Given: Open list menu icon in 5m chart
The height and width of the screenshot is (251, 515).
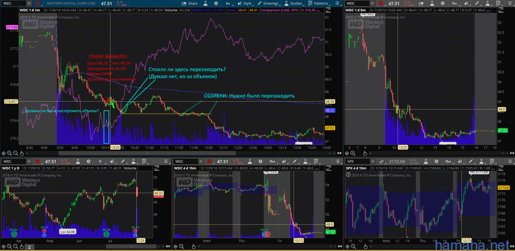Looking at the screenshot, I should pyautogui.click(x=510, y=4).
